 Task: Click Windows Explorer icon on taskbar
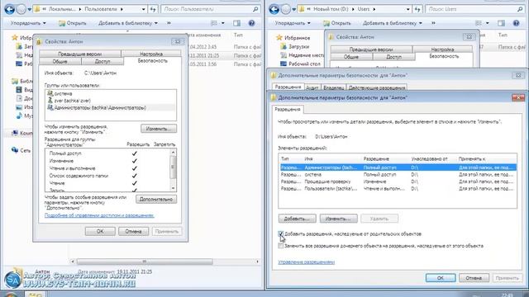coord(36,295)
